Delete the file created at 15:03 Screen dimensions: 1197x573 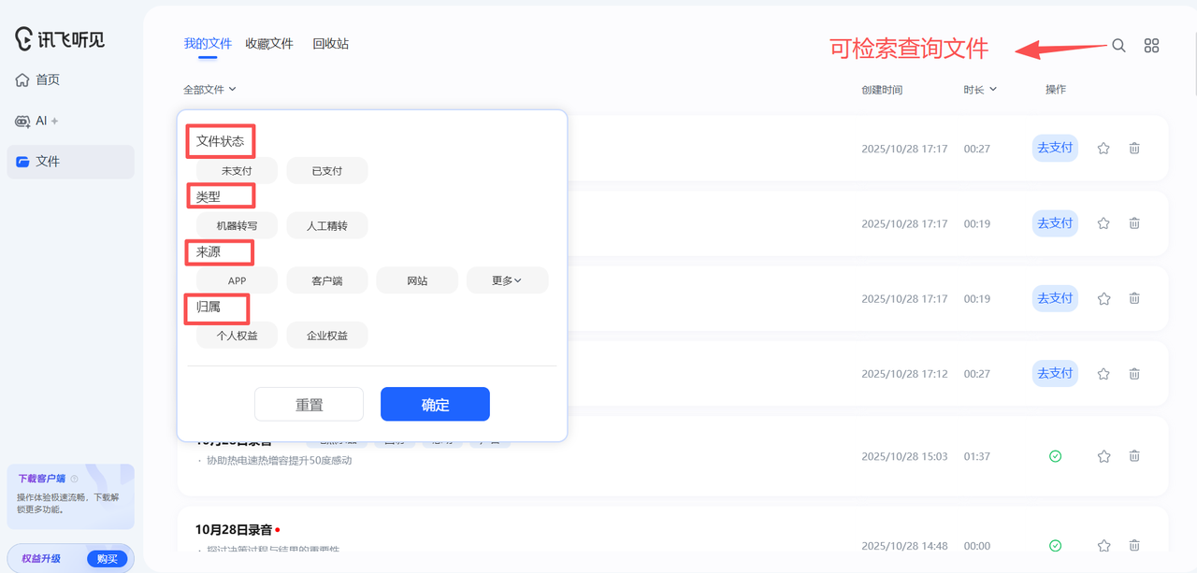click(1134, 456)
